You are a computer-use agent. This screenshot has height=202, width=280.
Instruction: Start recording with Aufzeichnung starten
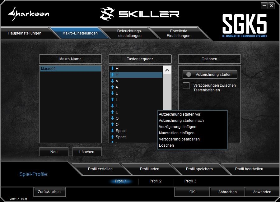point(210,74)
